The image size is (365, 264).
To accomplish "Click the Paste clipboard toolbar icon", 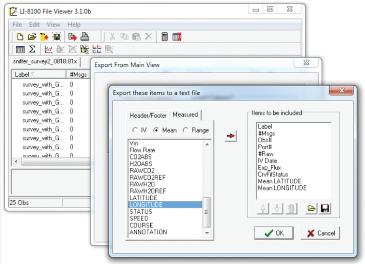I will click(x=136, y=36).
